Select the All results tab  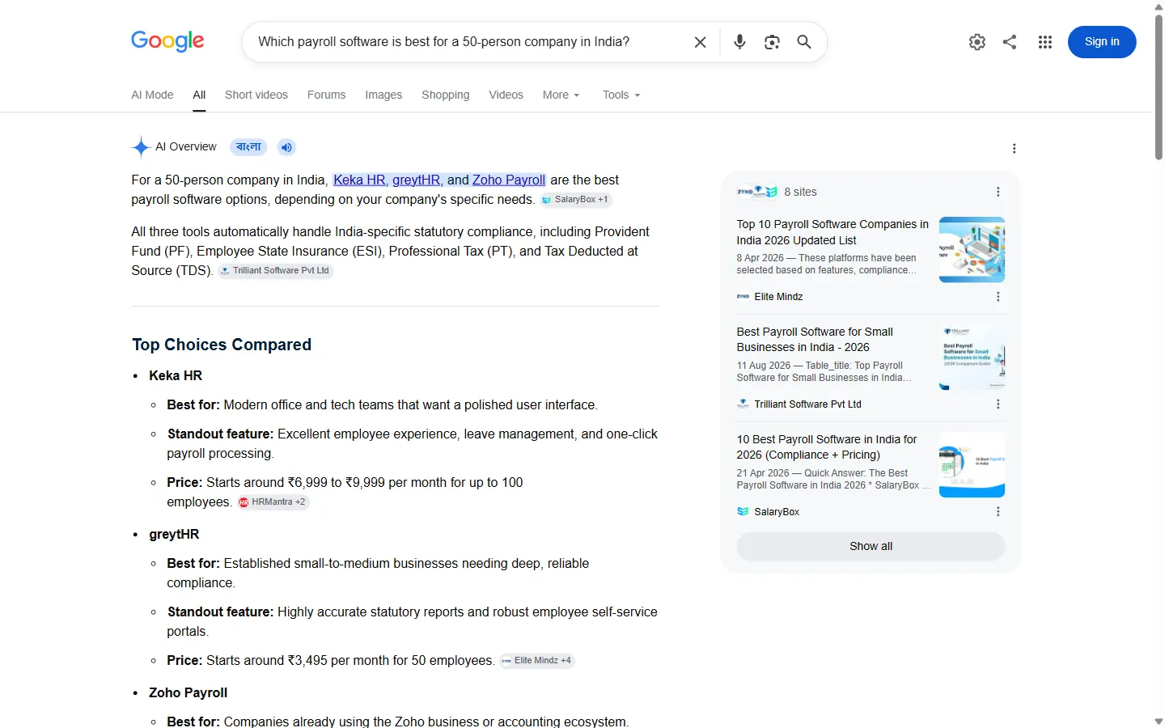point(199,95)
